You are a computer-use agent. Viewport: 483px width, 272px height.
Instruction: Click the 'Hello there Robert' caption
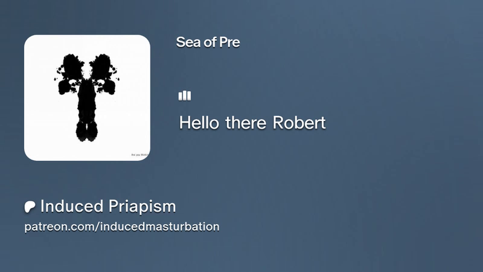(x=252, y=123)
